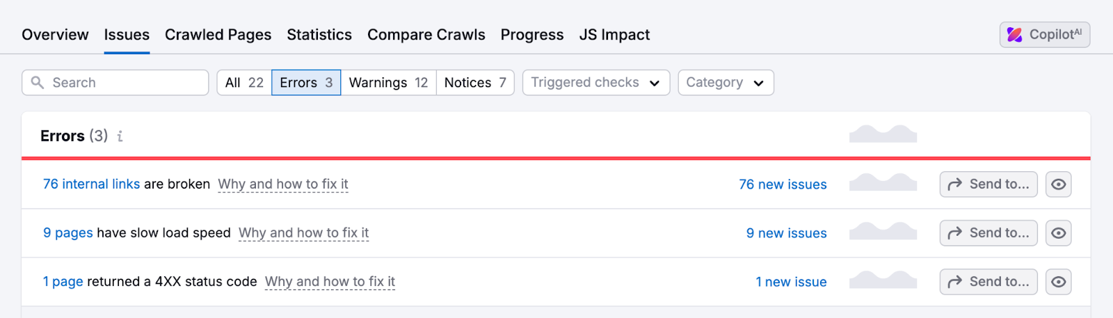Open the 76 internal links link

(x=91, y=184)
